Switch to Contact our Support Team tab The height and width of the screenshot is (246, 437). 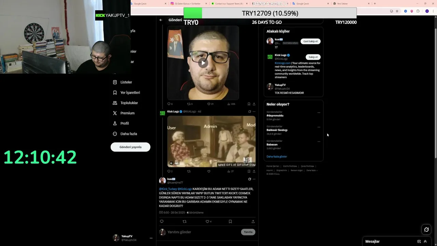click(x=229, y=3)
